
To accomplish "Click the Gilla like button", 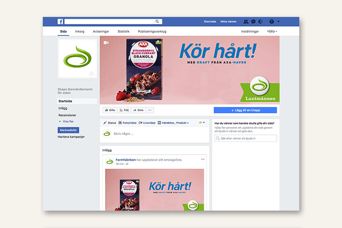I will (x=110, y=110).
